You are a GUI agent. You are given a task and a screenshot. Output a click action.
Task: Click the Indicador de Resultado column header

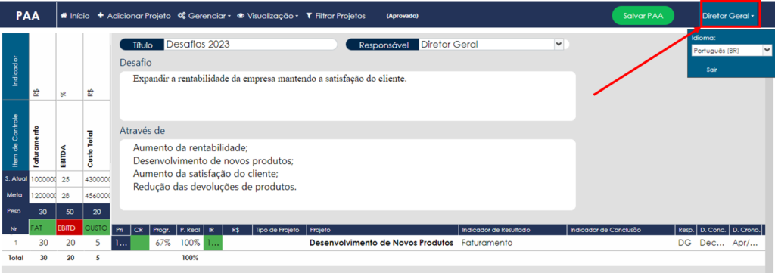pos(512,230)
